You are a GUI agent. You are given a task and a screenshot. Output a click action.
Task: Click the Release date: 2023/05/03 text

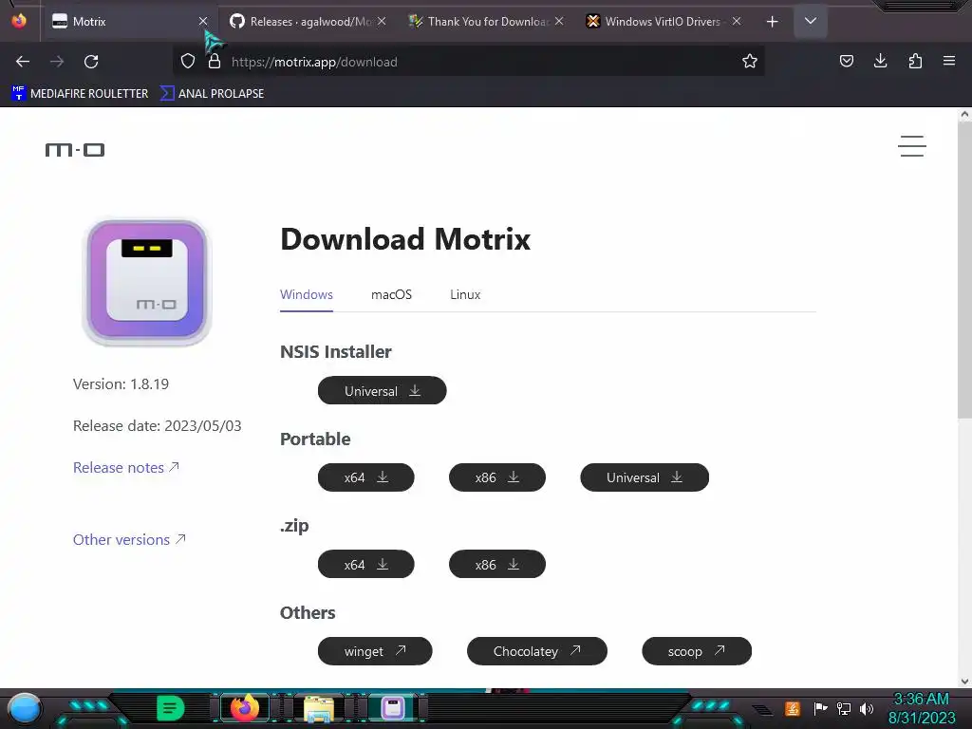[x=158, y=426]
